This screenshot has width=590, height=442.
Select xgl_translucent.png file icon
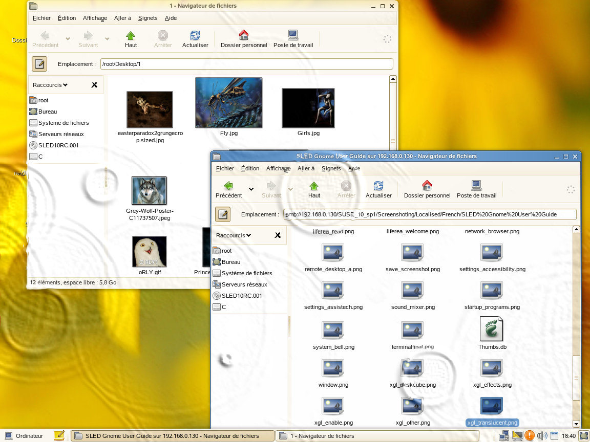coord(492,406)
